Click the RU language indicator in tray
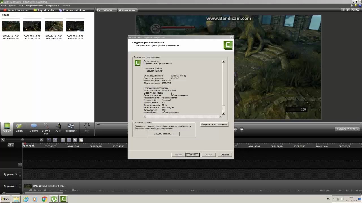The image size is (362, 203). coord(329,199)
